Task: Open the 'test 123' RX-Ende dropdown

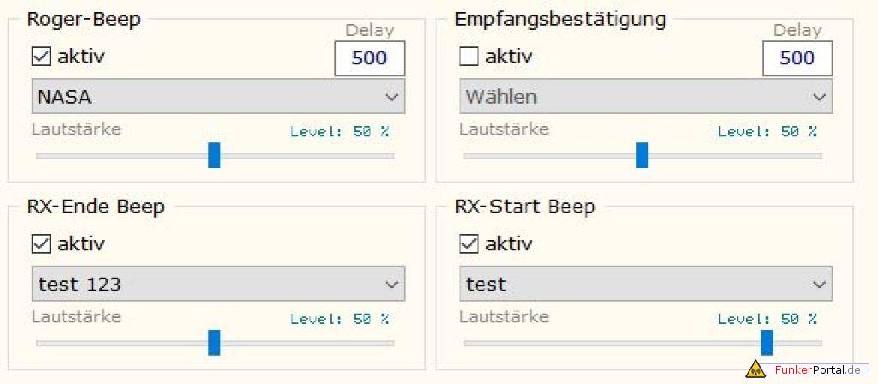Action: (218, 284)
